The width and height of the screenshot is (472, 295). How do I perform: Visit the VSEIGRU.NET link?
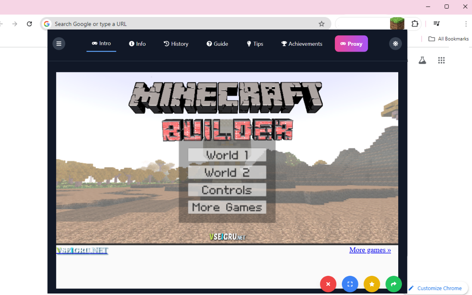[x=82, y=250]
